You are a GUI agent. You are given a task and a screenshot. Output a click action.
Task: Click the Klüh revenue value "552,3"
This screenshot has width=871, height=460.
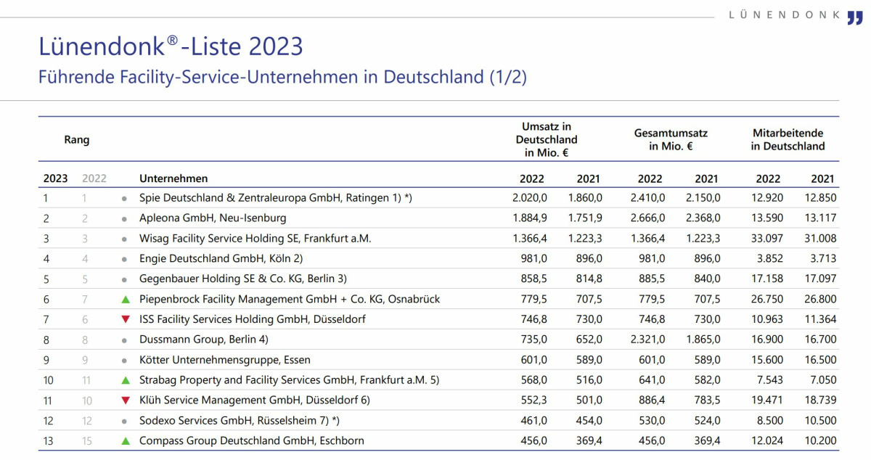point(533,401)
